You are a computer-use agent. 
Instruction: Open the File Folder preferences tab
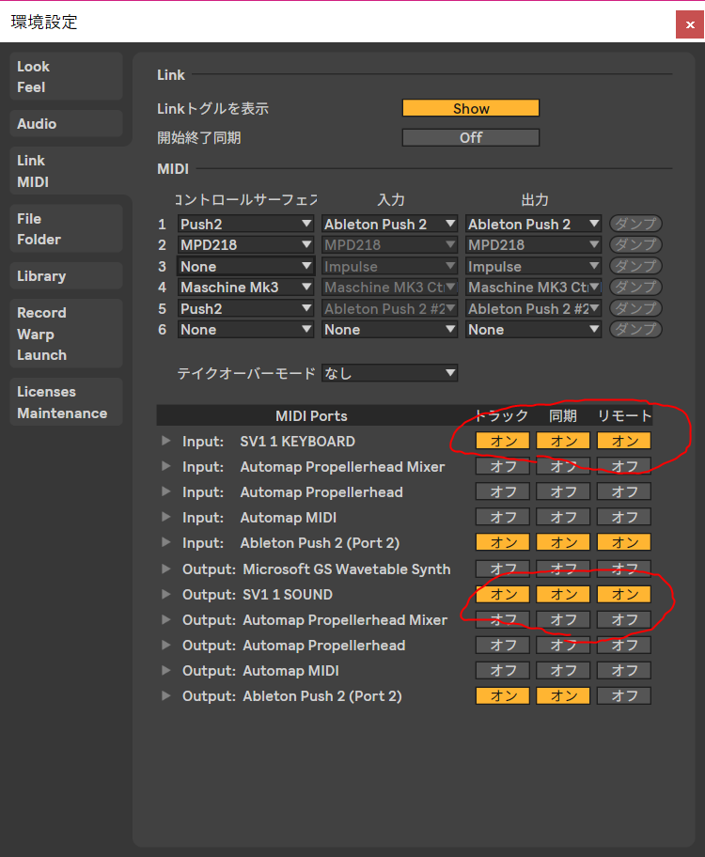[66, 229]
